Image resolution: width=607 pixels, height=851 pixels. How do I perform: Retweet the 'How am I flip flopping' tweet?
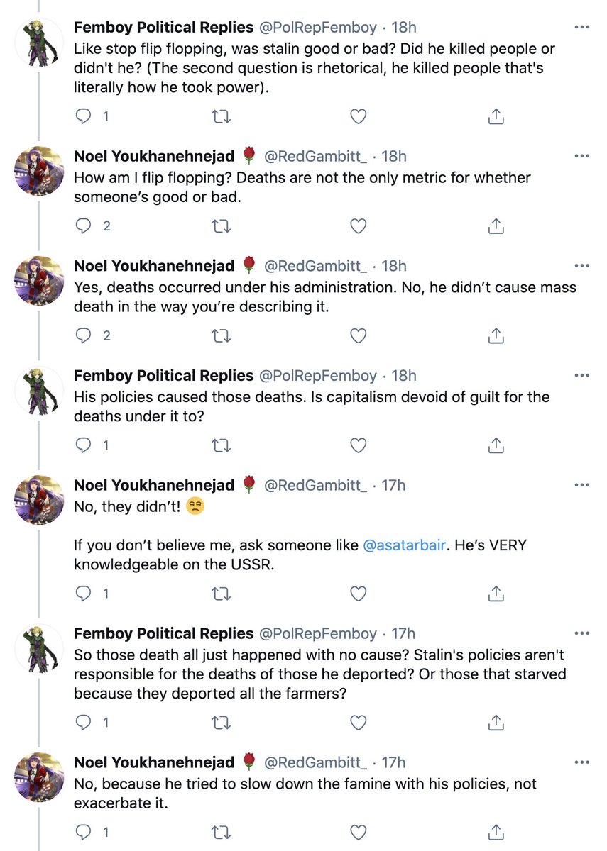tap(221, 226)
